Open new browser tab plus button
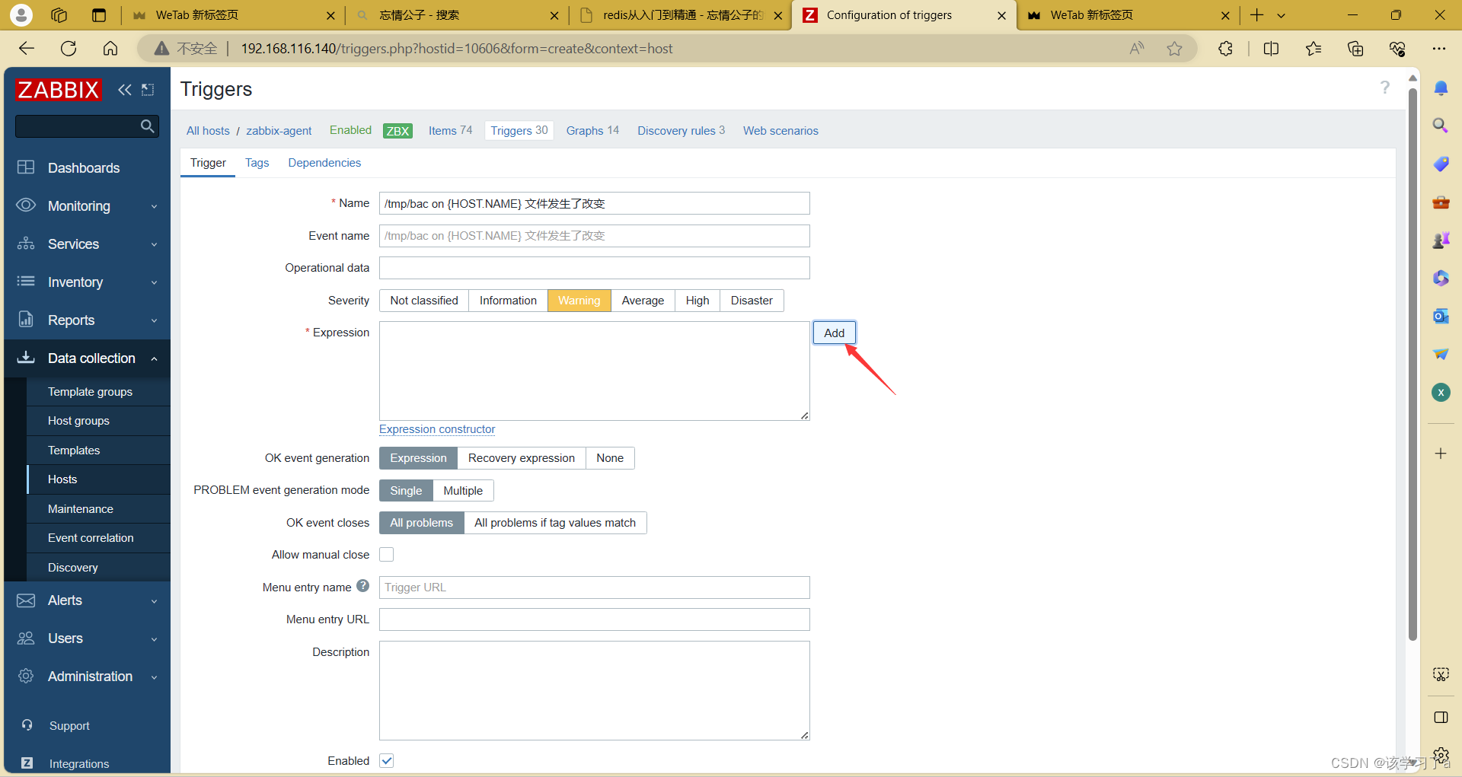The height and width of the screenshot is (777, 1462). (x=1257, y=14)
